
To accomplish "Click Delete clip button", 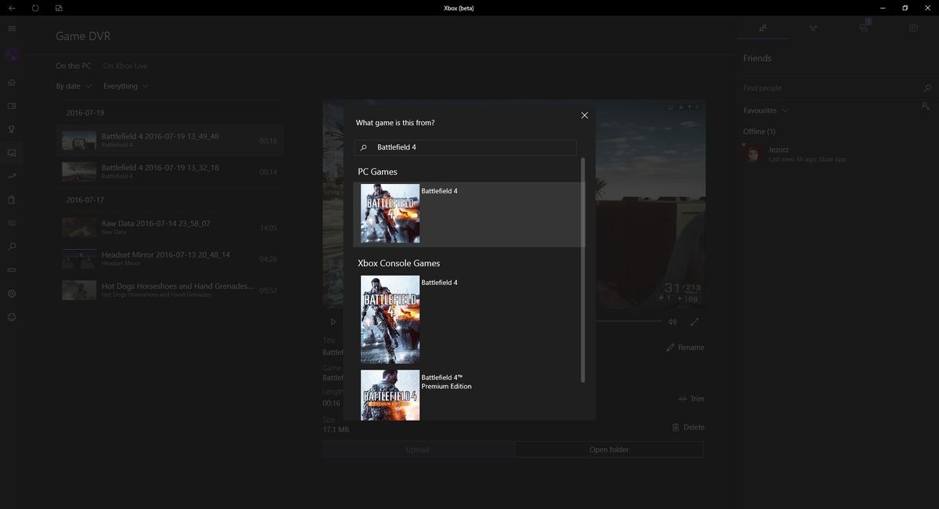I will (688, 428).
